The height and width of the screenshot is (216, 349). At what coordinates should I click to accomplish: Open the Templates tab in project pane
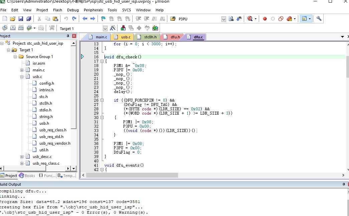[66, 176]
